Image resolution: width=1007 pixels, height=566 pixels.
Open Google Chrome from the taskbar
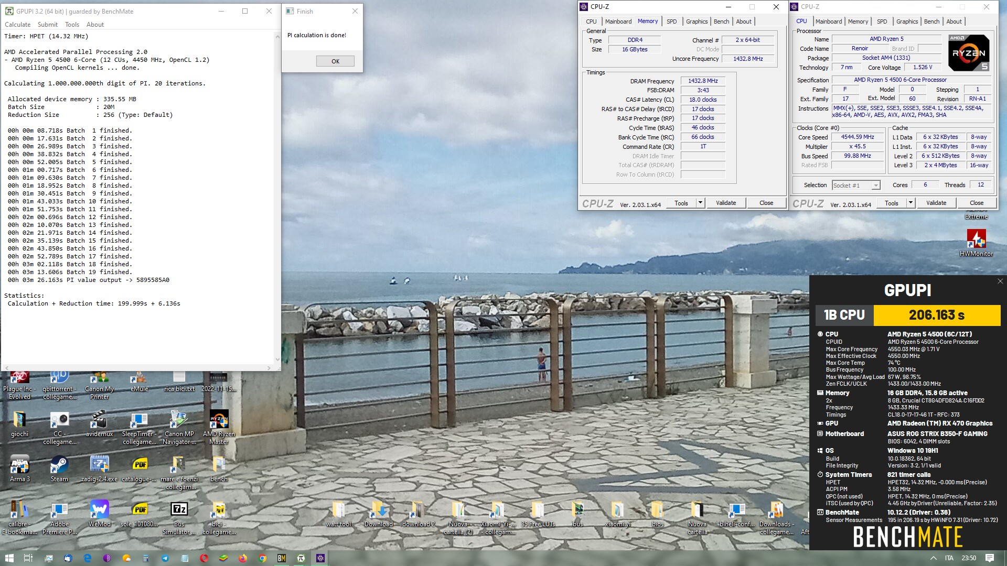pyautogui.click(x=262, y=558)
